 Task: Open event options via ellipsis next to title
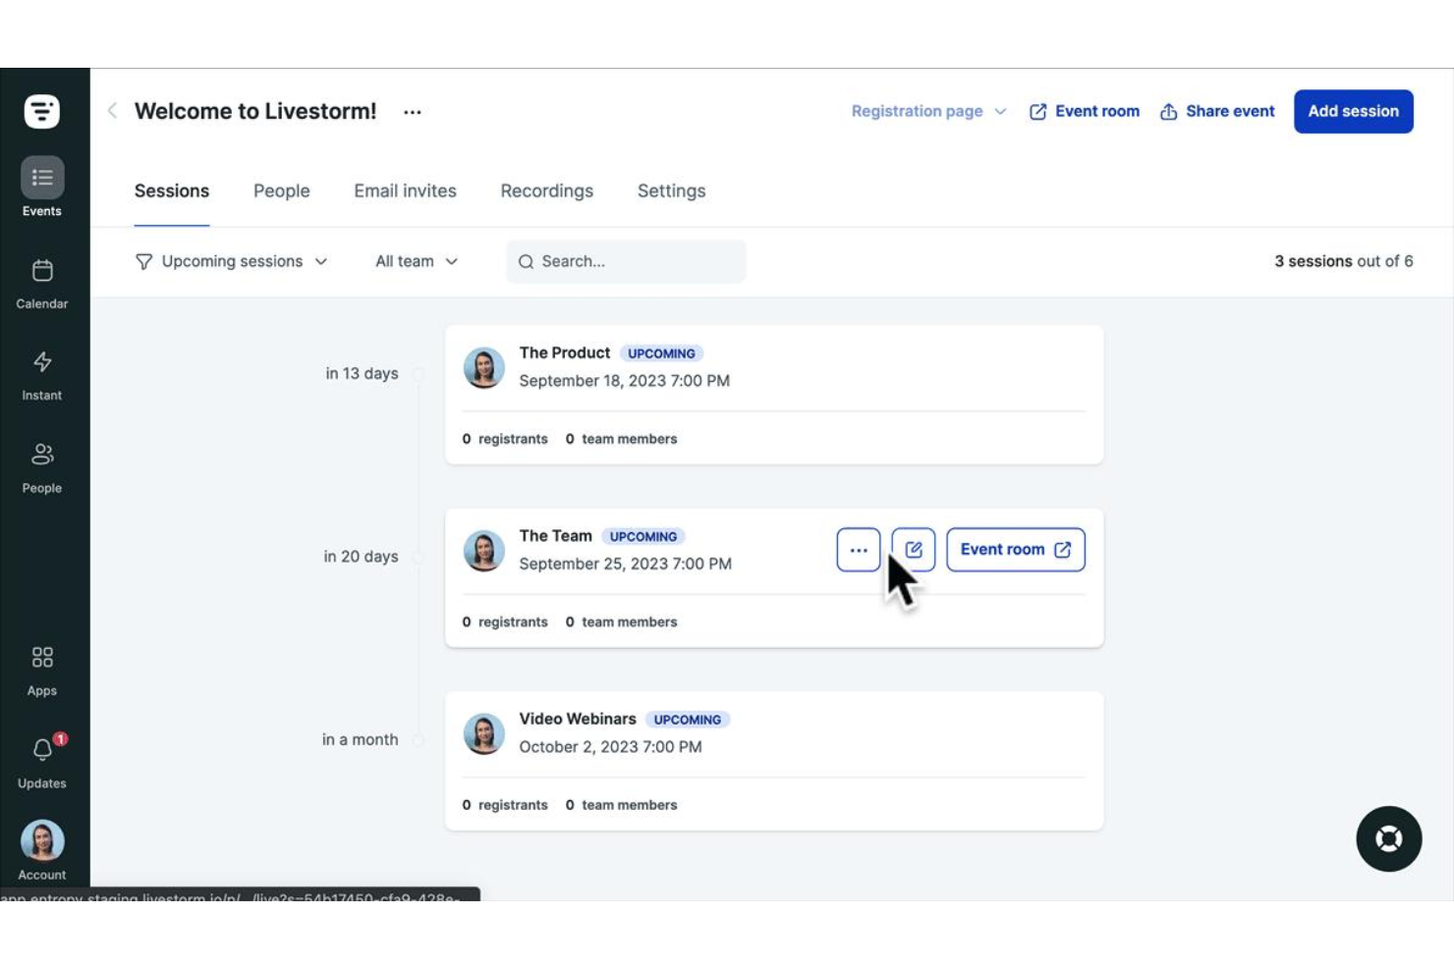pos(412,111)
